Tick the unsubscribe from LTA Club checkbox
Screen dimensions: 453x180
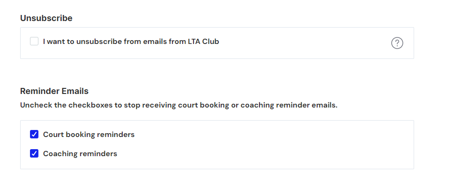(34, 41)
